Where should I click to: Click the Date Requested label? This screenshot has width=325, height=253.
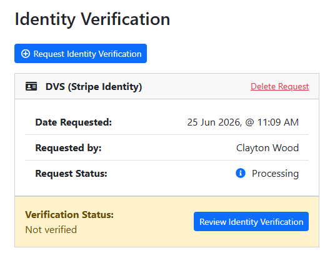coord(74,122)
